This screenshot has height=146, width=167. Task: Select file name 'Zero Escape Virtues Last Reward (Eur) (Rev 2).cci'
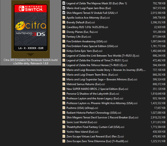[x=95, y=137]
